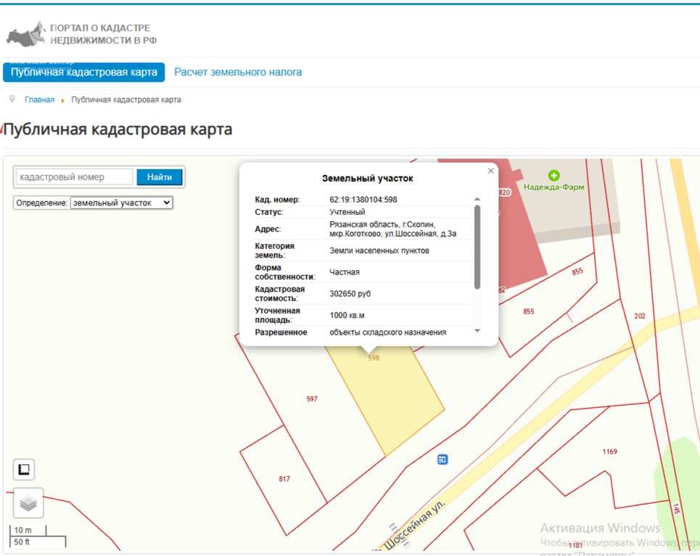Click the location pin icon beside Главная
This screenshot has width=700, height=556.
coord(12,99)
